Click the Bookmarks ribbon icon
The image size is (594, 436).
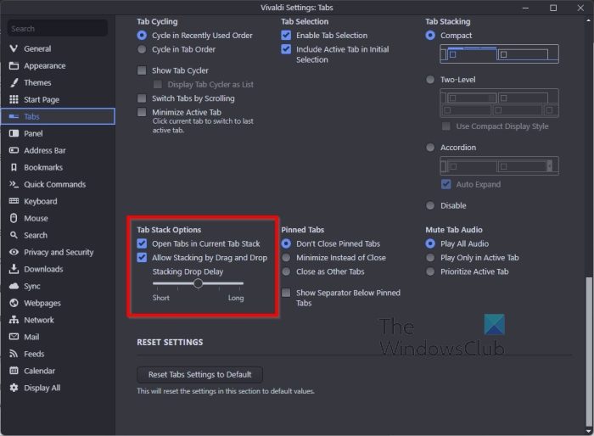point(14,167)
